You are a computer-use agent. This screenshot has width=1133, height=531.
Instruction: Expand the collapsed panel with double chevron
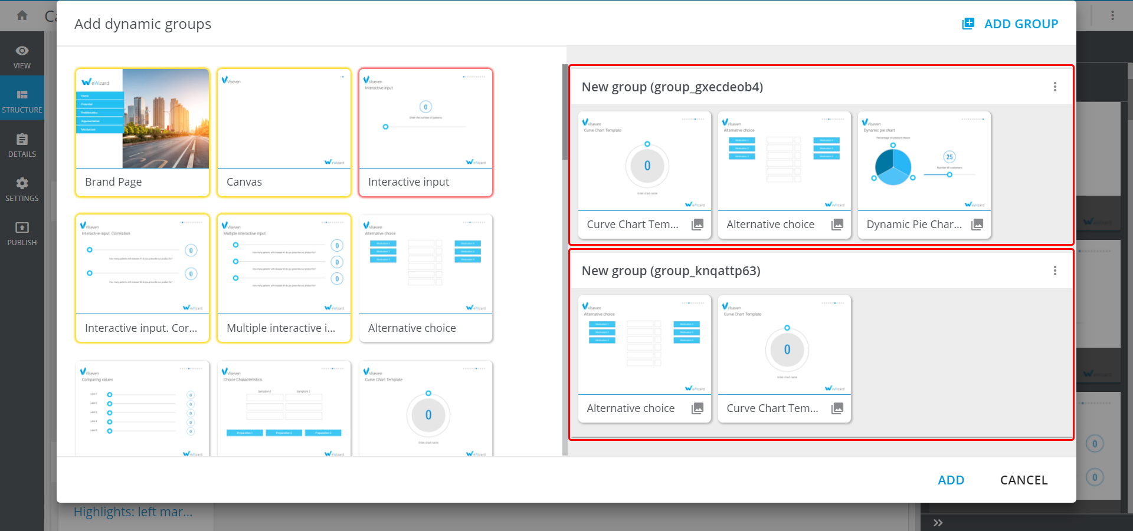click(938, 523)
